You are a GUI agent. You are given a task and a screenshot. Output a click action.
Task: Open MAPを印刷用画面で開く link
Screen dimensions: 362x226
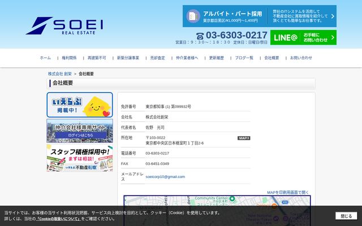click(x=288, y=192)
